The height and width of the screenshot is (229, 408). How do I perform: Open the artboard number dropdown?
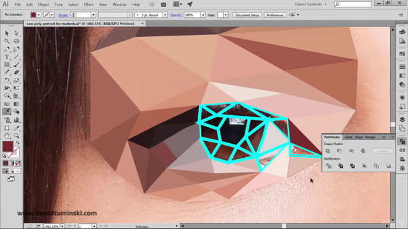94,226
